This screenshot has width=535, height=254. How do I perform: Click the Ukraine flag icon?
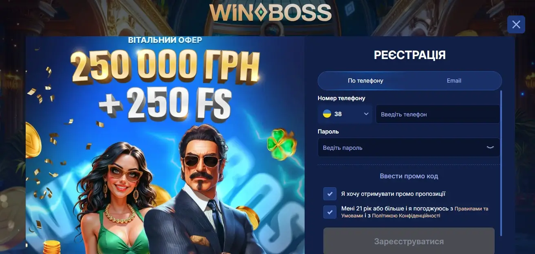pos(327,114)
